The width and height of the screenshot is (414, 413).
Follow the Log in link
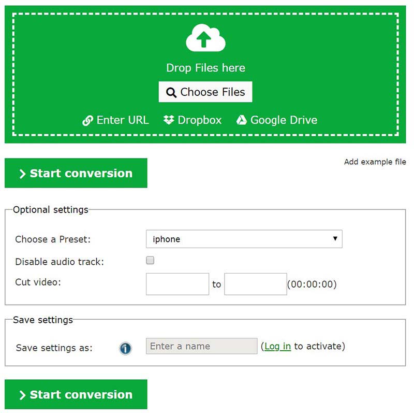click(x=277, y=346)
